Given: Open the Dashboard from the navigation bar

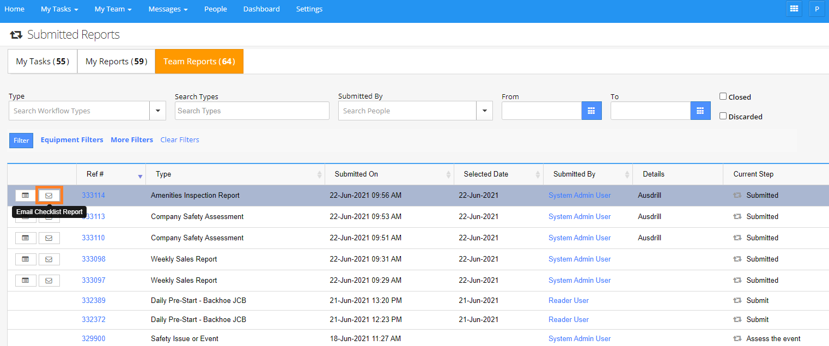Looking at the screenshot, I should coord(261,9).
